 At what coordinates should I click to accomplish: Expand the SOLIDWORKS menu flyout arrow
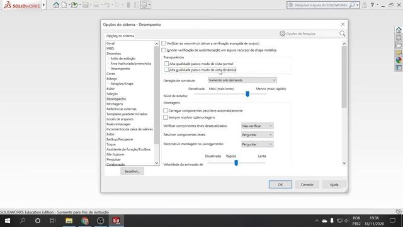44,5
